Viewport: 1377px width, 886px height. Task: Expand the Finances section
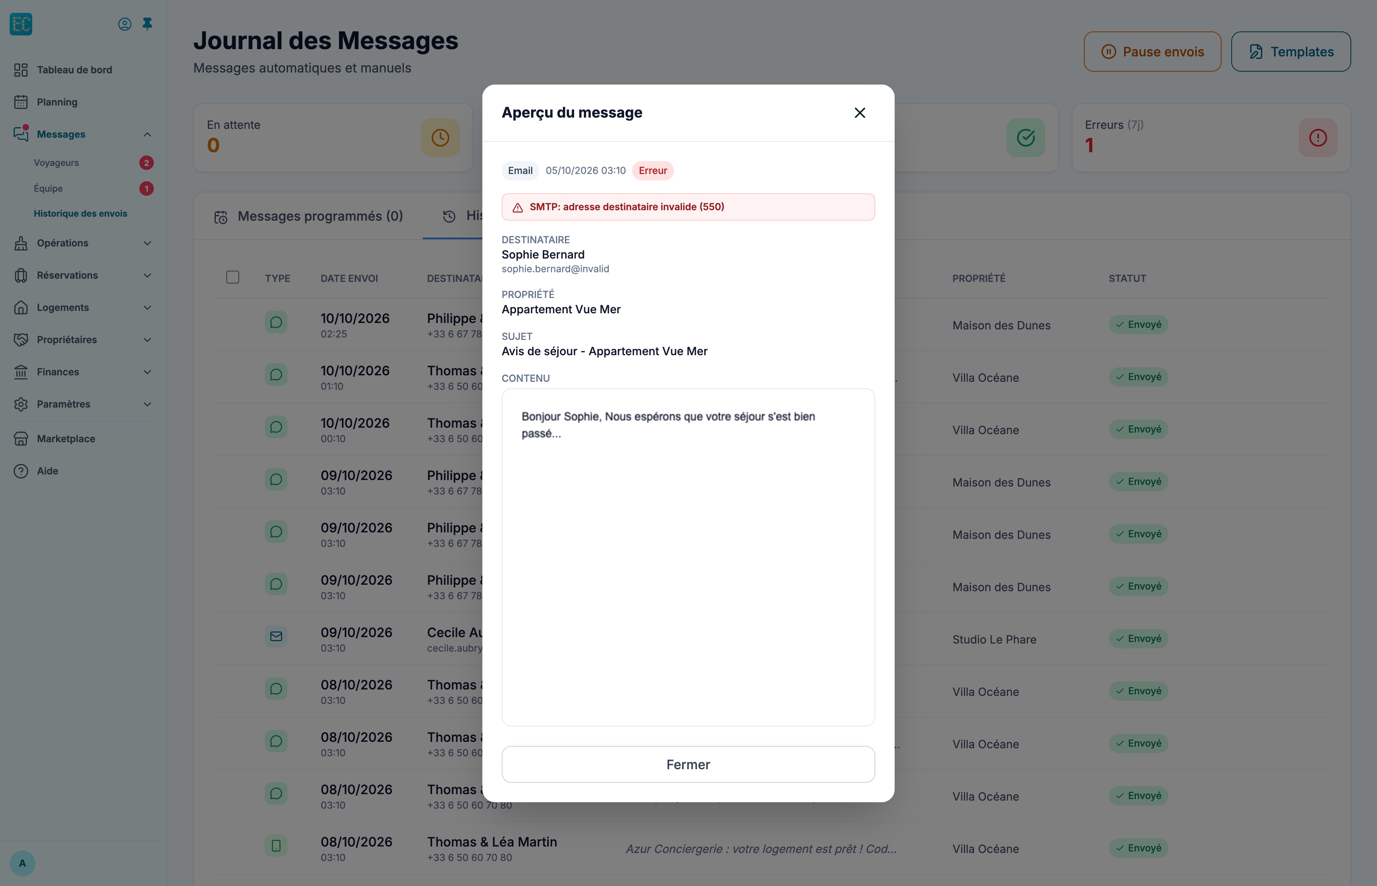84,372
